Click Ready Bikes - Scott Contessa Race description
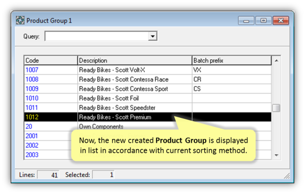 tap(124, 80)
